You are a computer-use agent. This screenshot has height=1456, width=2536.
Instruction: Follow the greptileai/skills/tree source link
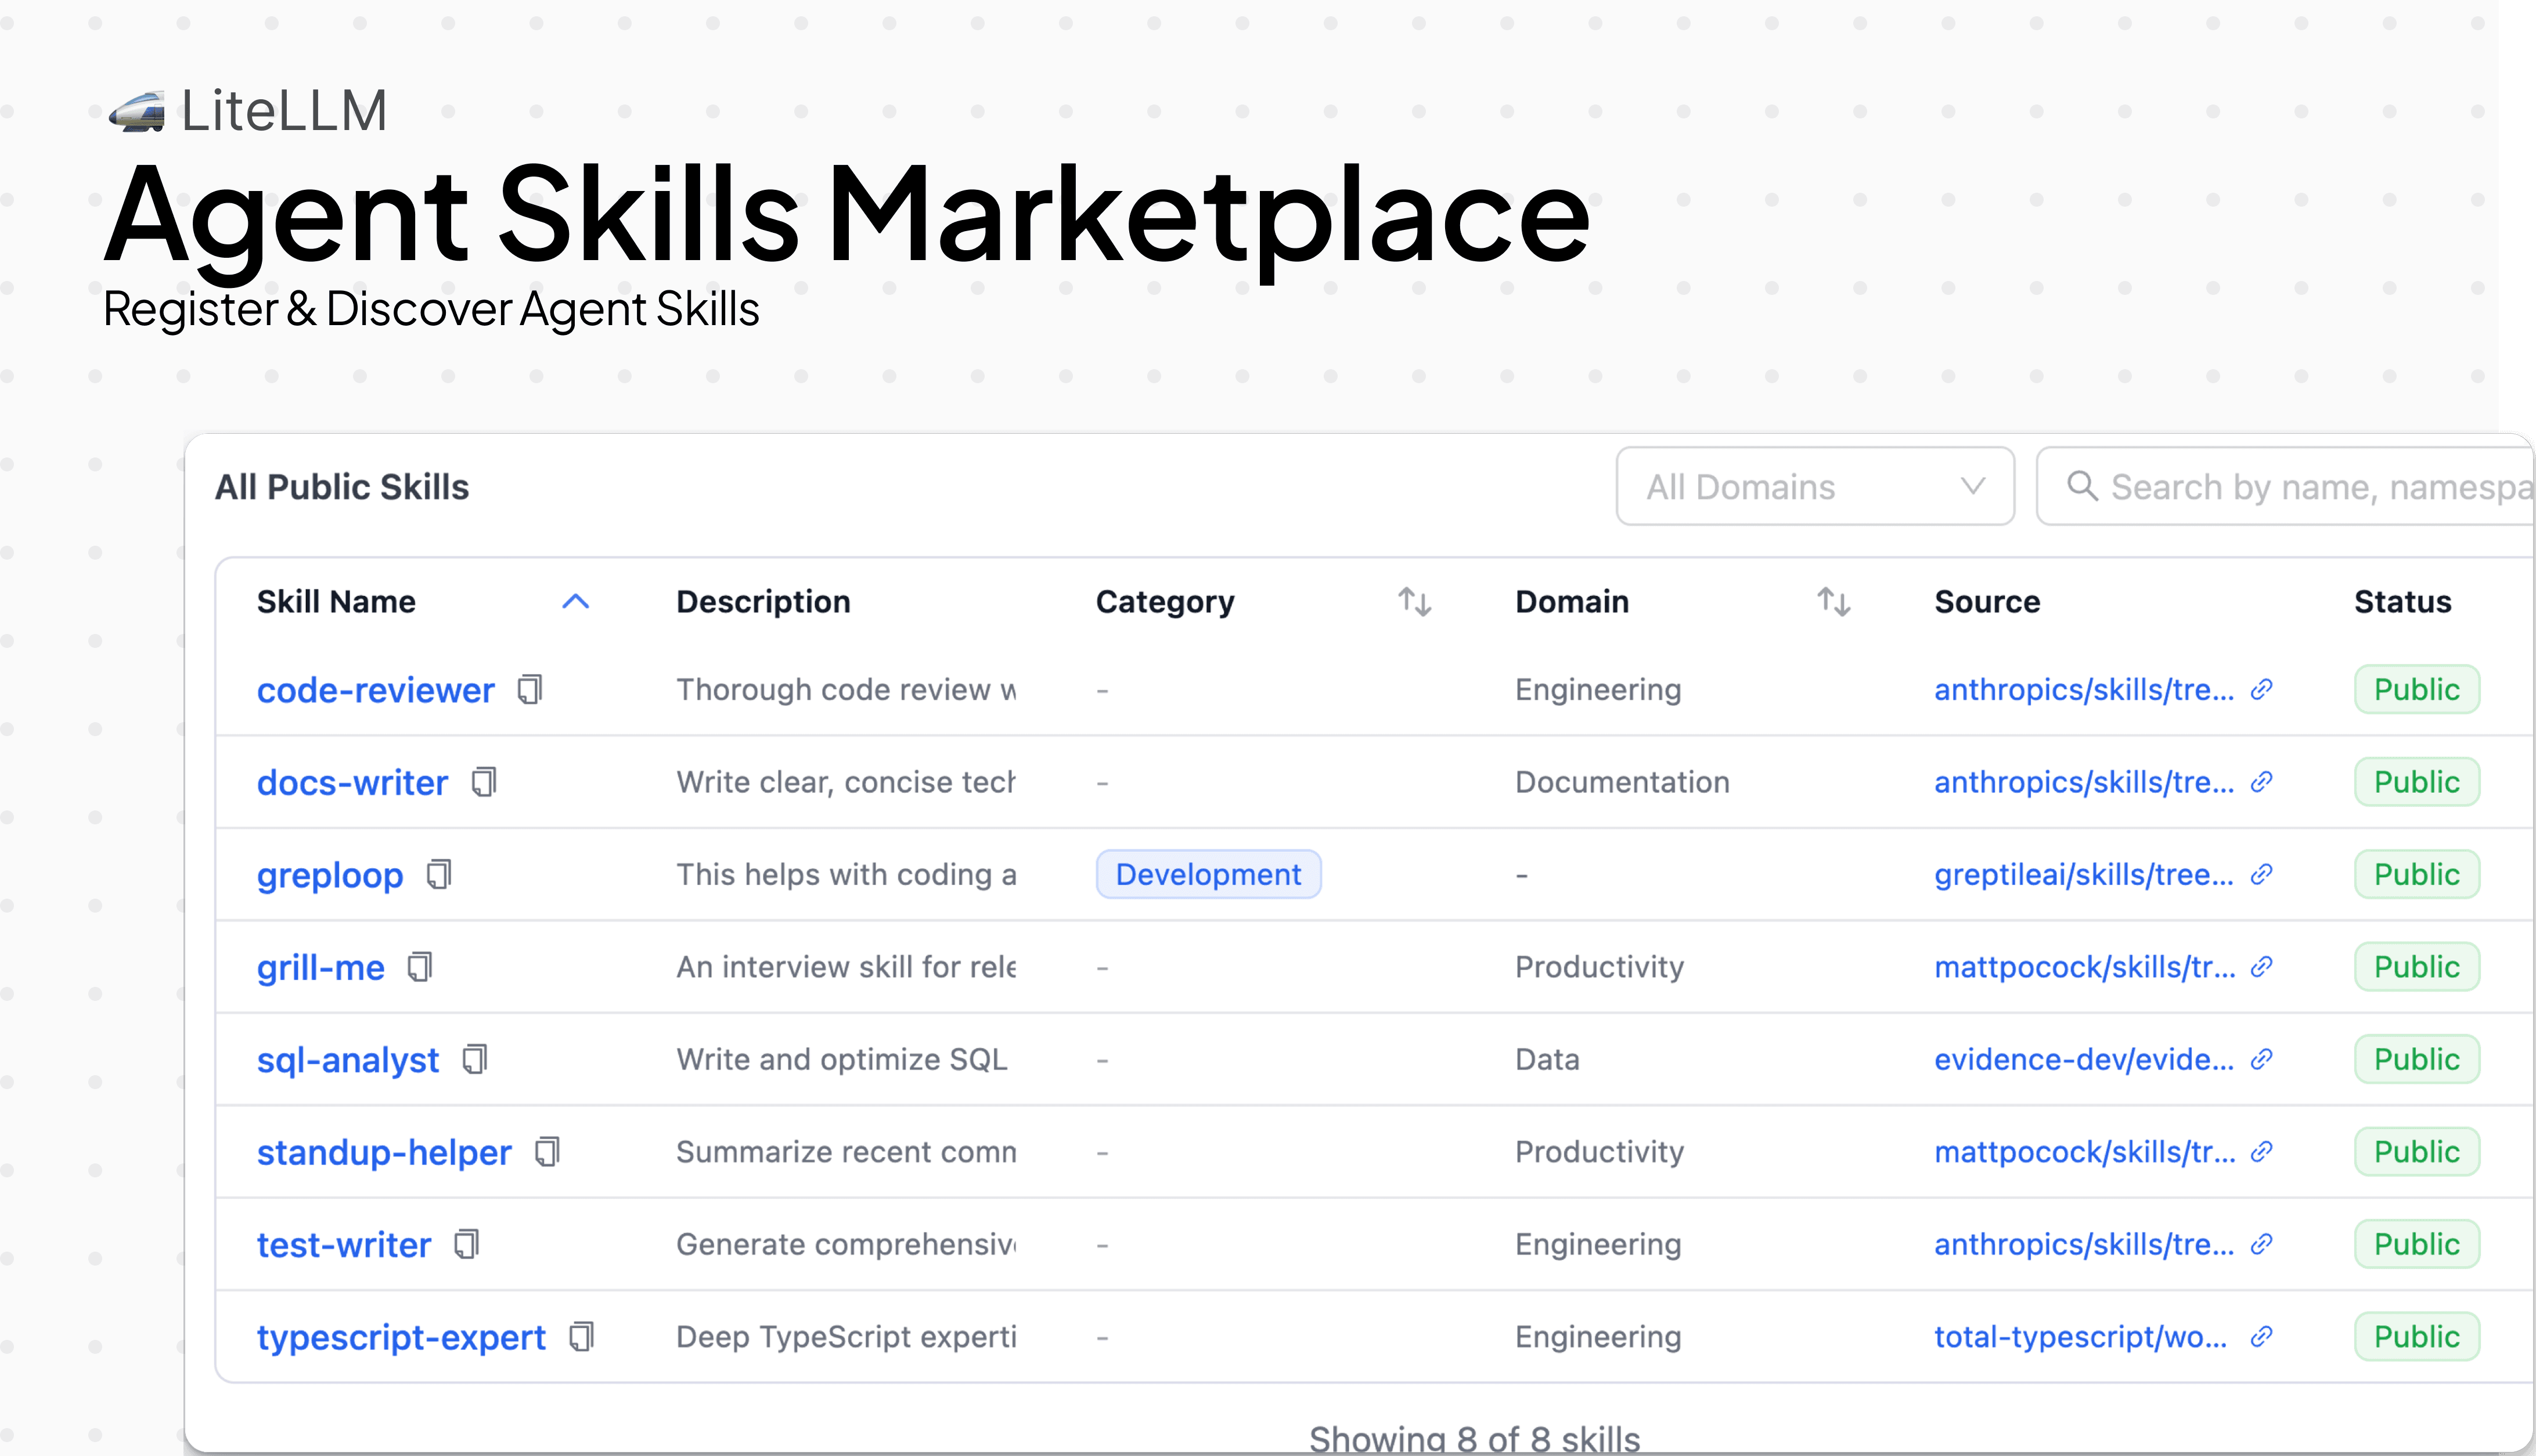coord(2084,874)
